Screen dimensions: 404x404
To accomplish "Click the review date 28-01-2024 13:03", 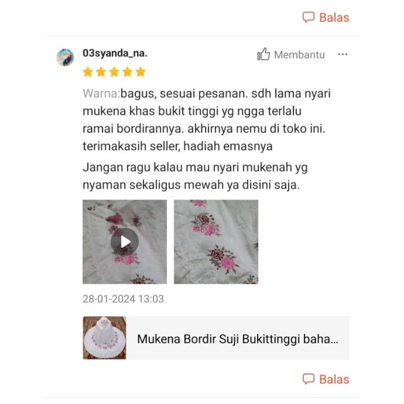I will point(123,299).
